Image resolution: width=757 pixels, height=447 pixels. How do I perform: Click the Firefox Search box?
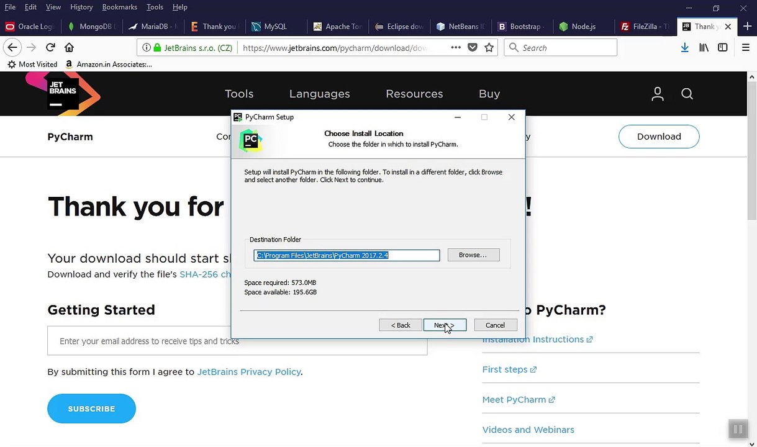pos(561,48)
